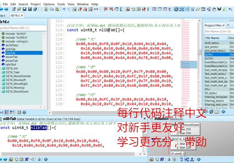The width and height of the screenshot is (234, 163).
Task: Close the Project Files panel tab
Action: point(223,26)
